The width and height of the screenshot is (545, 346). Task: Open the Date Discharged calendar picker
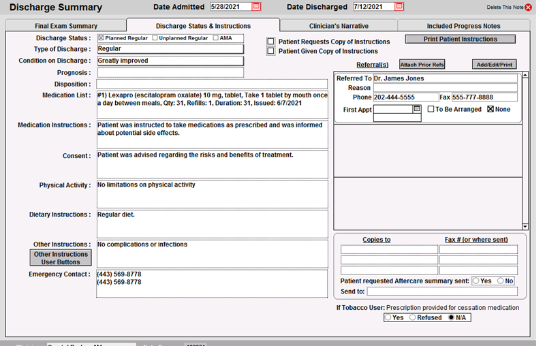399,7
